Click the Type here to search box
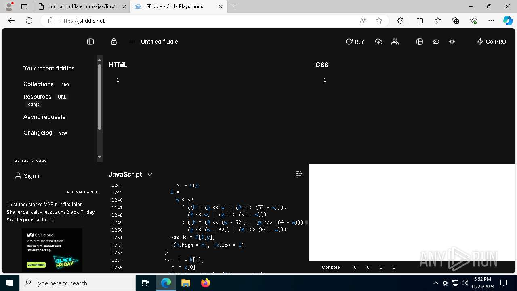 (78, 283)
